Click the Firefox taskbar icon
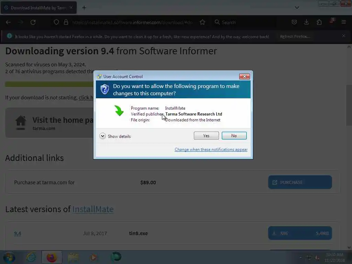 (52, 257)
